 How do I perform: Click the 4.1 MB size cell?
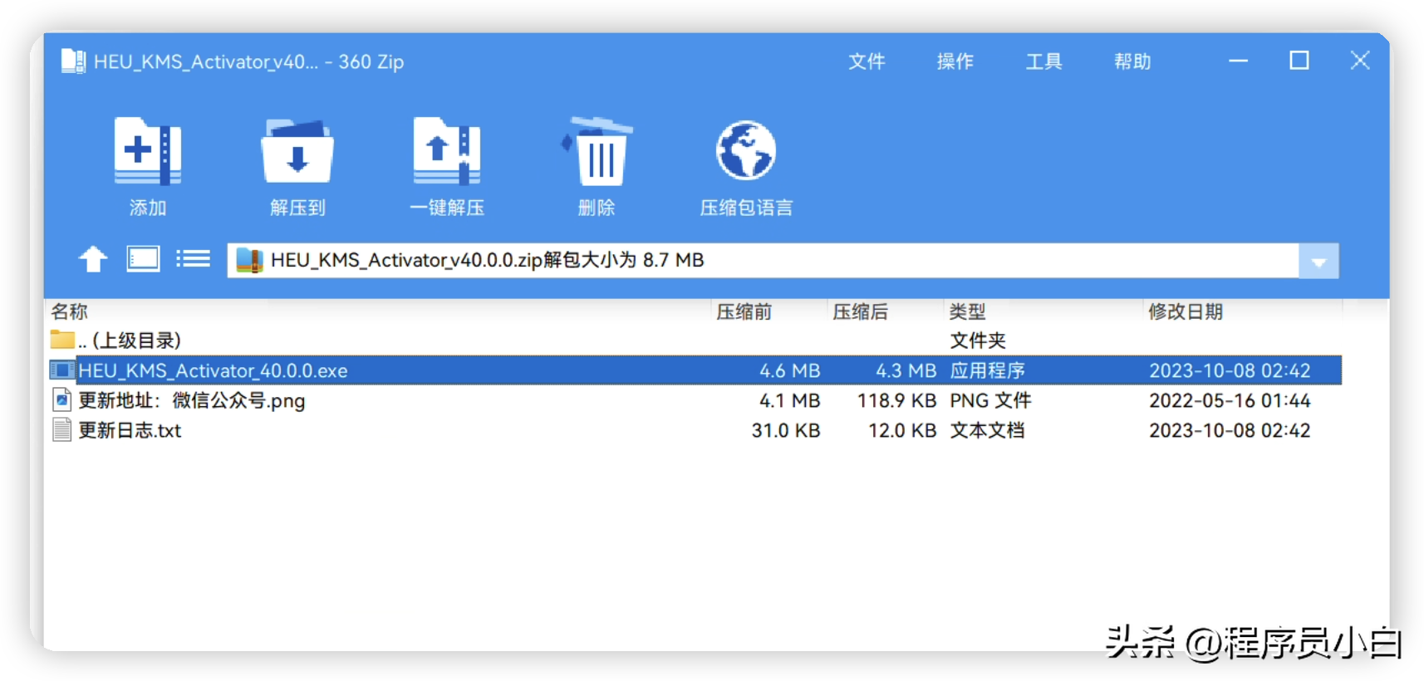point(789,400)
